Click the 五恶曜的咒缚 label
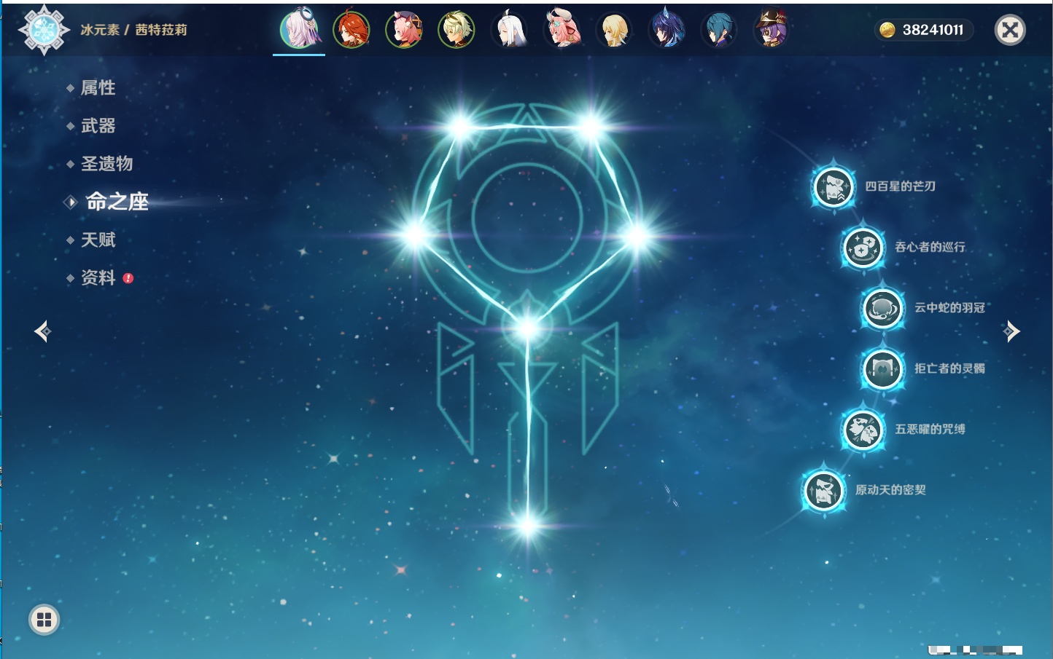Image resolution: width=1053 pixels, height=659 pixels. click(x=930, y=429)
